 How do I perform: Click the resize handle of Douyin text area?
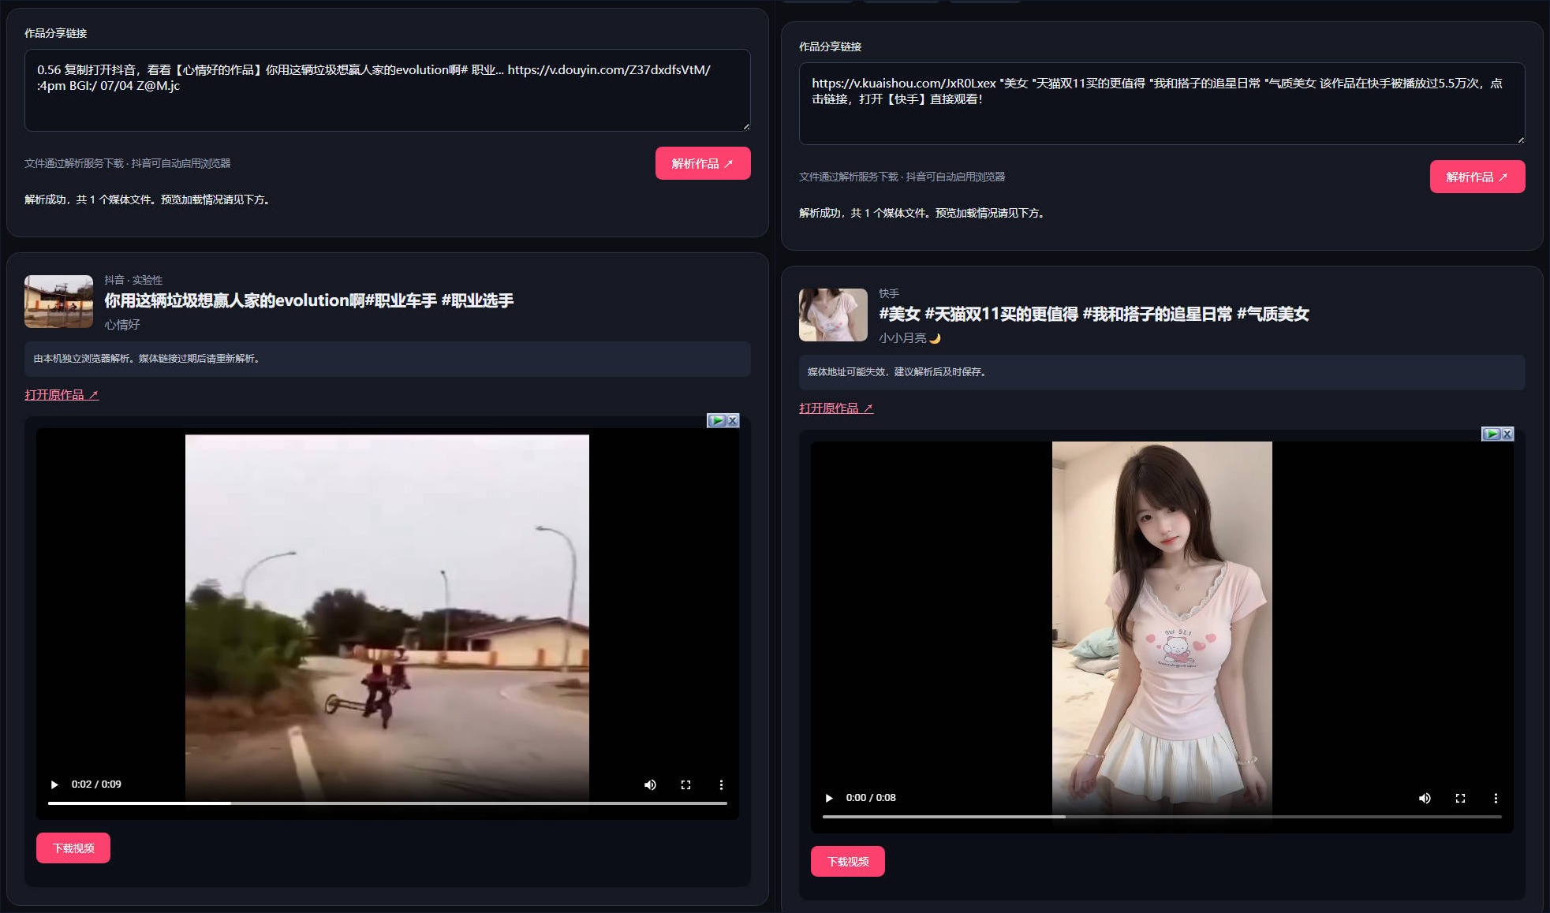745,126
